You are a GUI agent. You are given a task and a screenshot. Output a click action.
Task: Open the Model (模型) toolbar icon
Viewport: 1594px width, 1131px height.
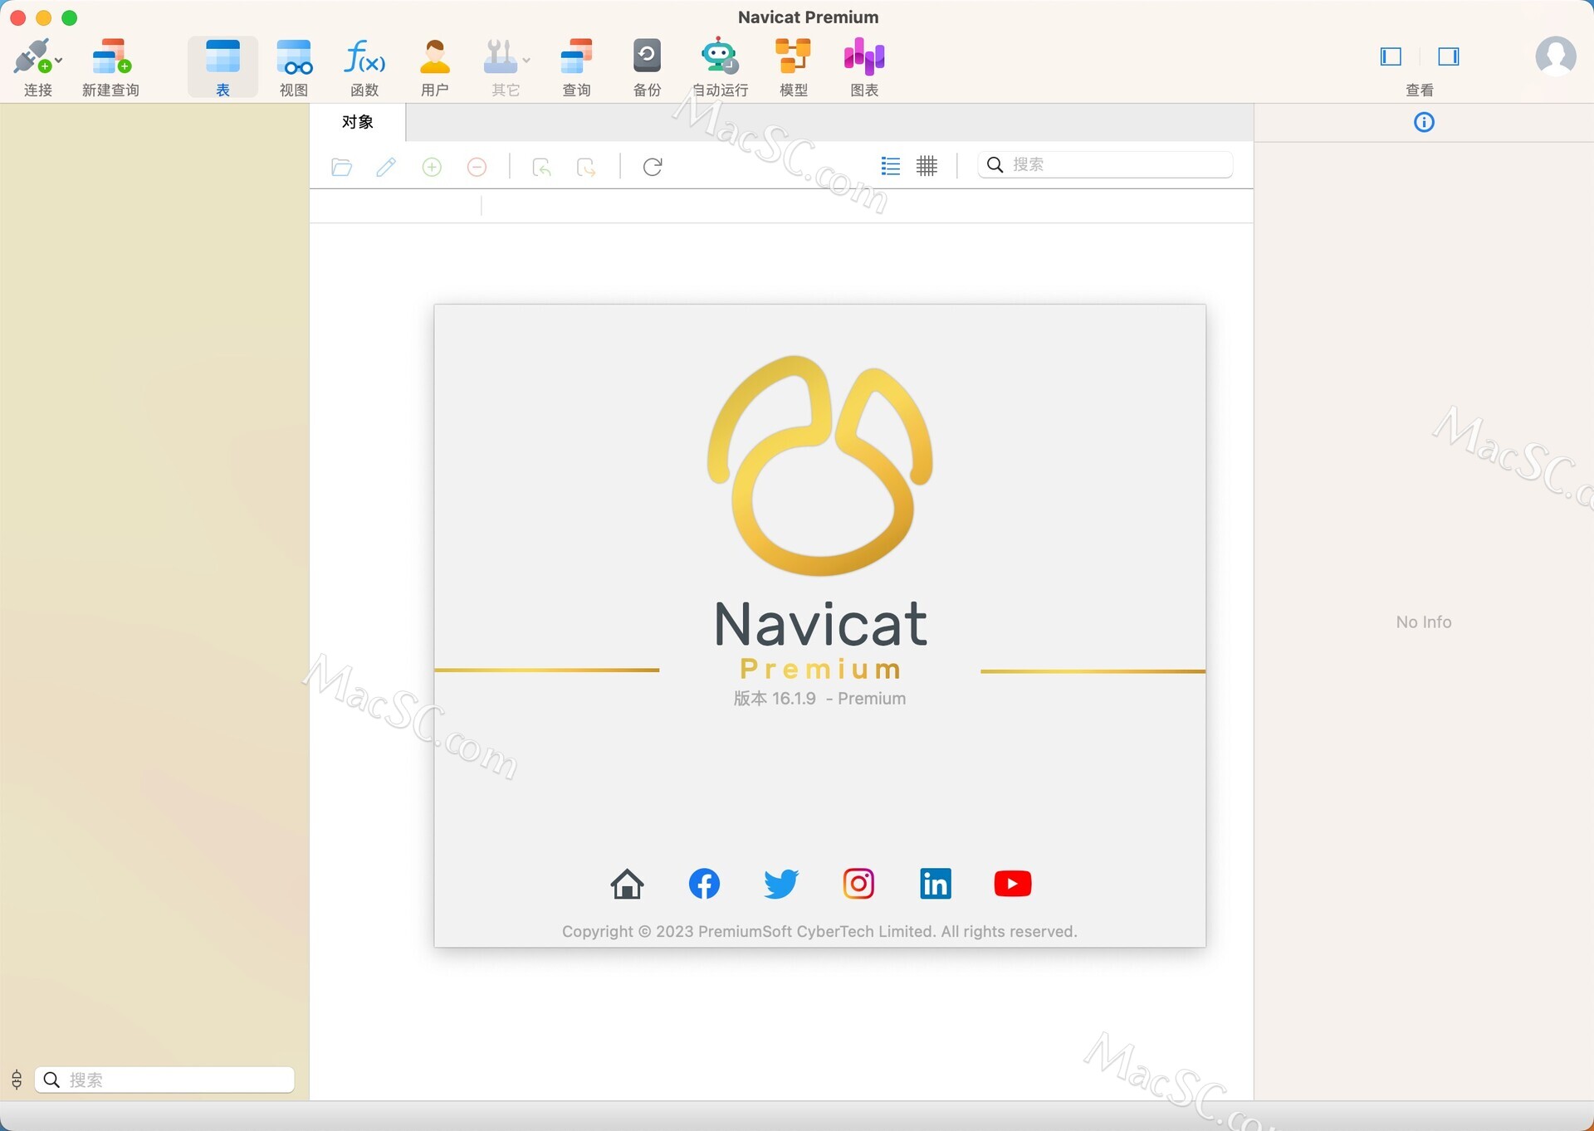(793, 56)
